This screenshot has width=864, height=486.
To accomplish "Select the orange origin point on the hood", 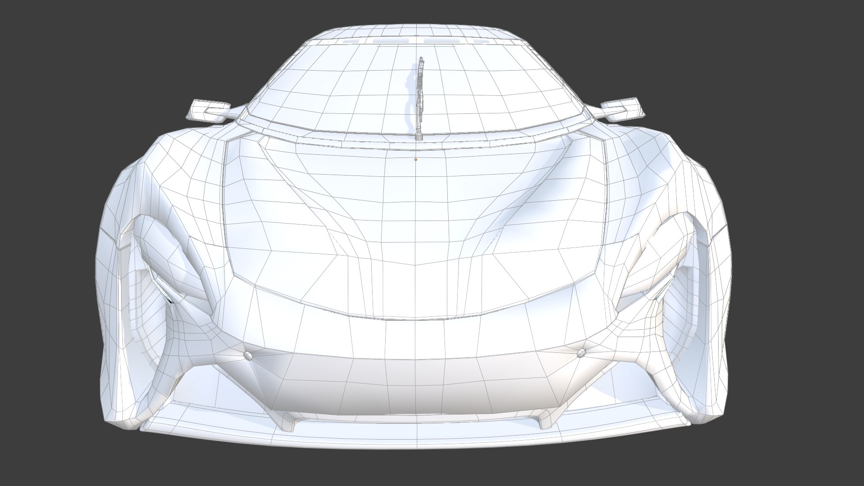I will (416, 159).
